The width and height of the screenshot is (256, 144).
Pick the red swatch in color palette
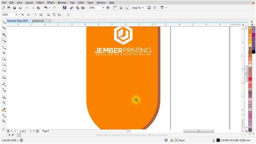click(250, 79)
